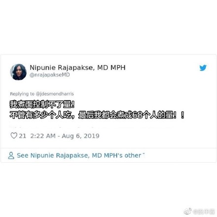Screen dimensions: 217x217
Task: Click the 煮面 characters in the first line
Action: (25, 105)
